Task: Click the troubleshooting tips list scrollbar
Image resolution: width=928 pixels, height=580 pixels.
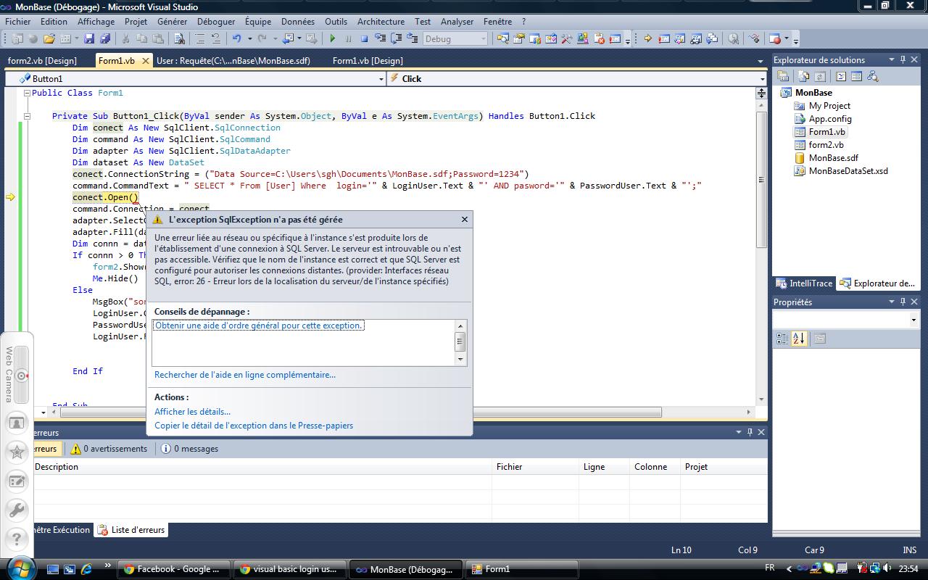Action: coord(460,342)
